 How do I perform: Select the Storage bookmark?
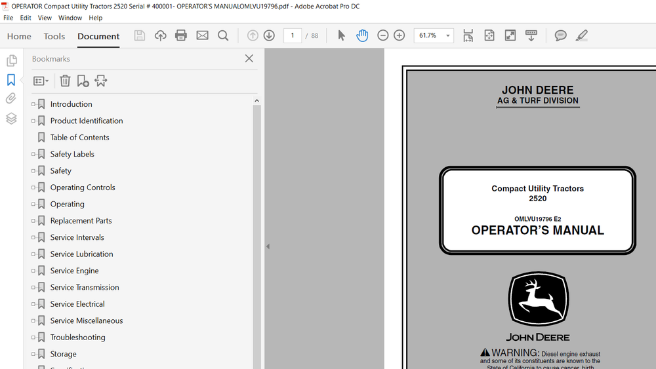[x=63, y=354]
